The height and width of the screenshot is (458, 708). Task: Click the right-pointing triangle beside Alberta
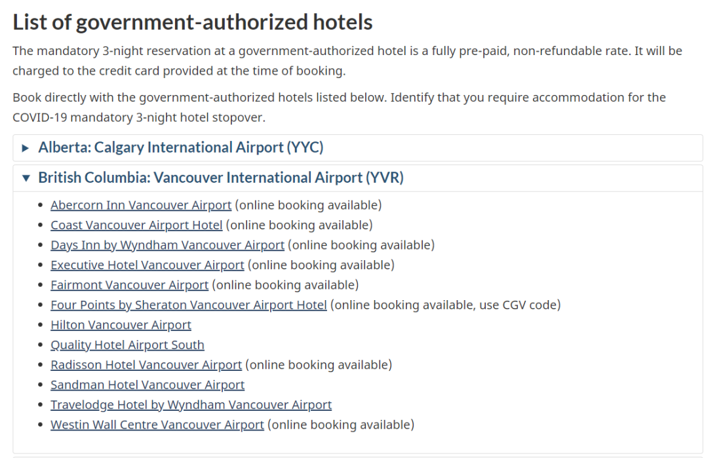pyautogui.click(x=26, y=148)
